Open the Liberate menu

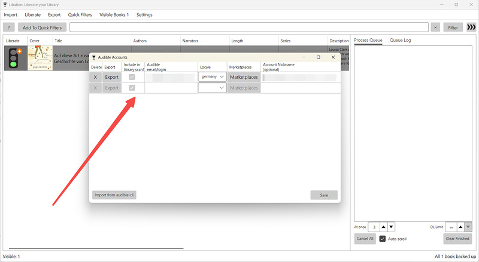click(x=32, y=15)
